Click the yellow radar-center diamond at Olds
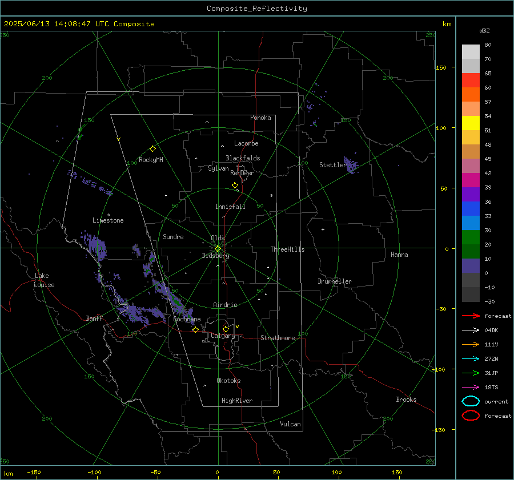This screenshot has height=480, width=514. 218,249
